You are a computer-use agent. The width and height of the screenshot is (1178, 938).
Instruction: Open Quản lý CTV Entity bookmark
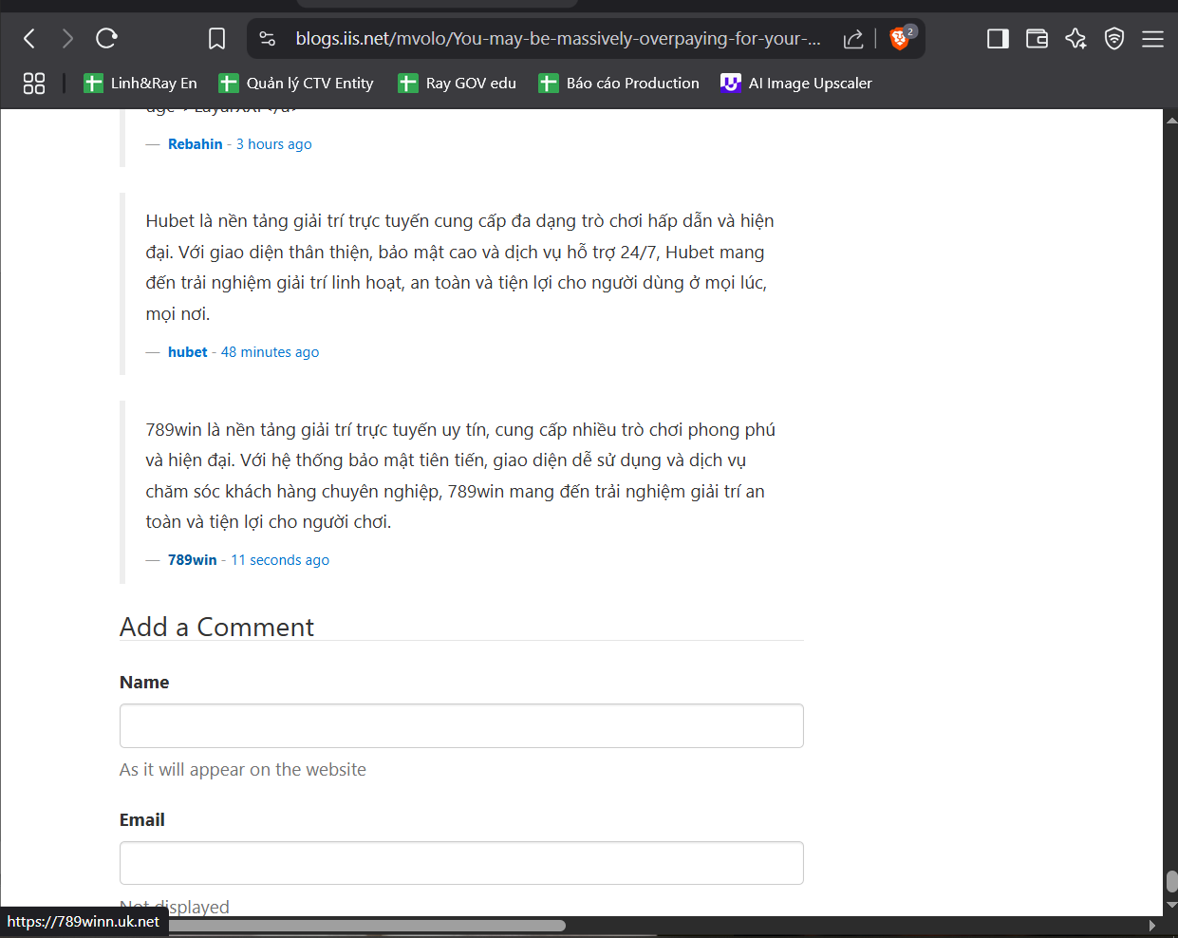click(x=296, y=84)
